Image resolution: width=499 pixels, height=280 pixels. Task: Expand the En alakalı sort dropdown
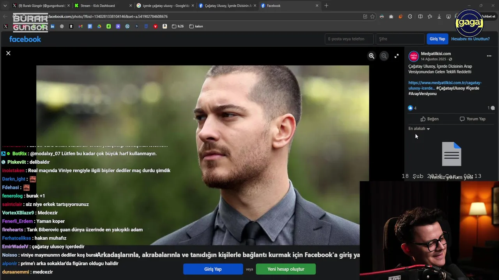[419, 129]
